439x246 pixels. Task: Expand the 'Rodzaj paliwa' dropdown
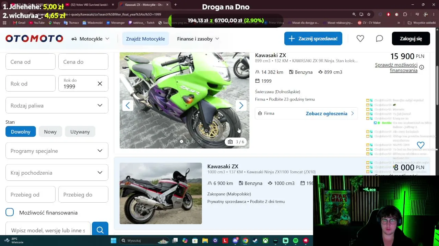(x=57, y=106)
